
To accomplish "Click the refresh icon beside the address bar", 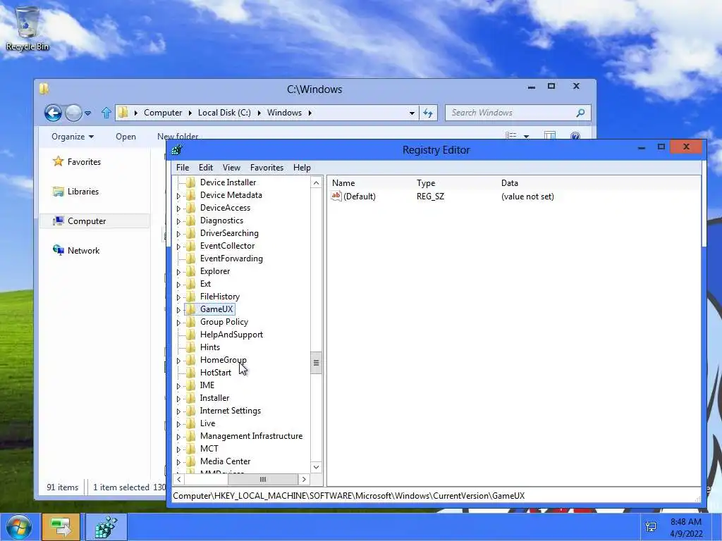I will click(428, 113).
